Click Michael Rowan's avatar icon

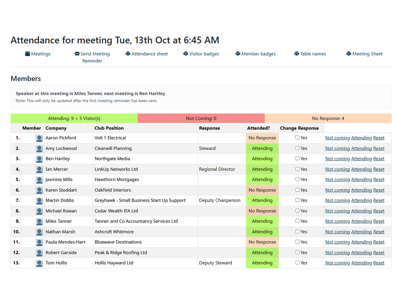click(39, 211)
